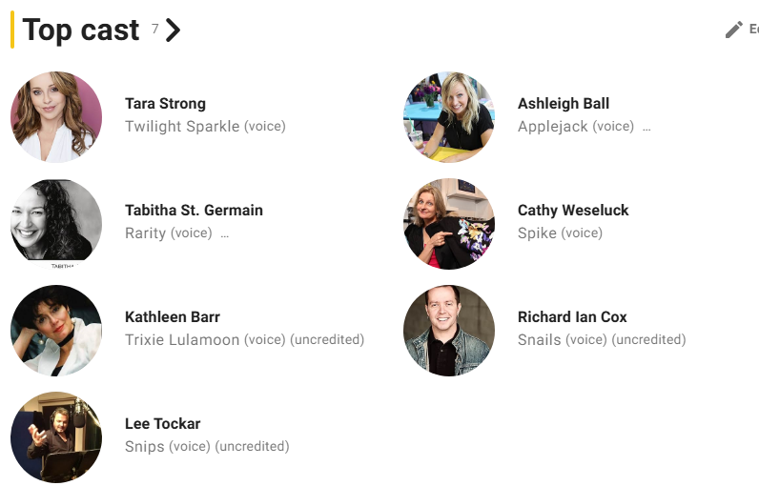Click the Twilight Sparkle character link
The image size is (759, 486).
pyautogui.click(x=182, y=127)
